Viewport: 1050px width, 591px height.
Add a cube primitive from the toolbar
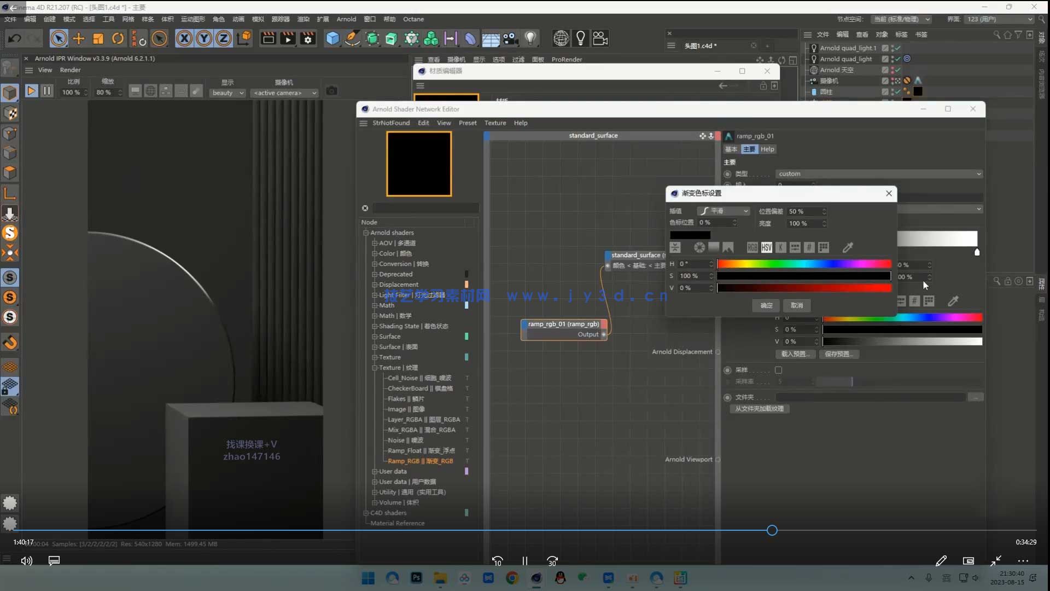pos(332,38)
